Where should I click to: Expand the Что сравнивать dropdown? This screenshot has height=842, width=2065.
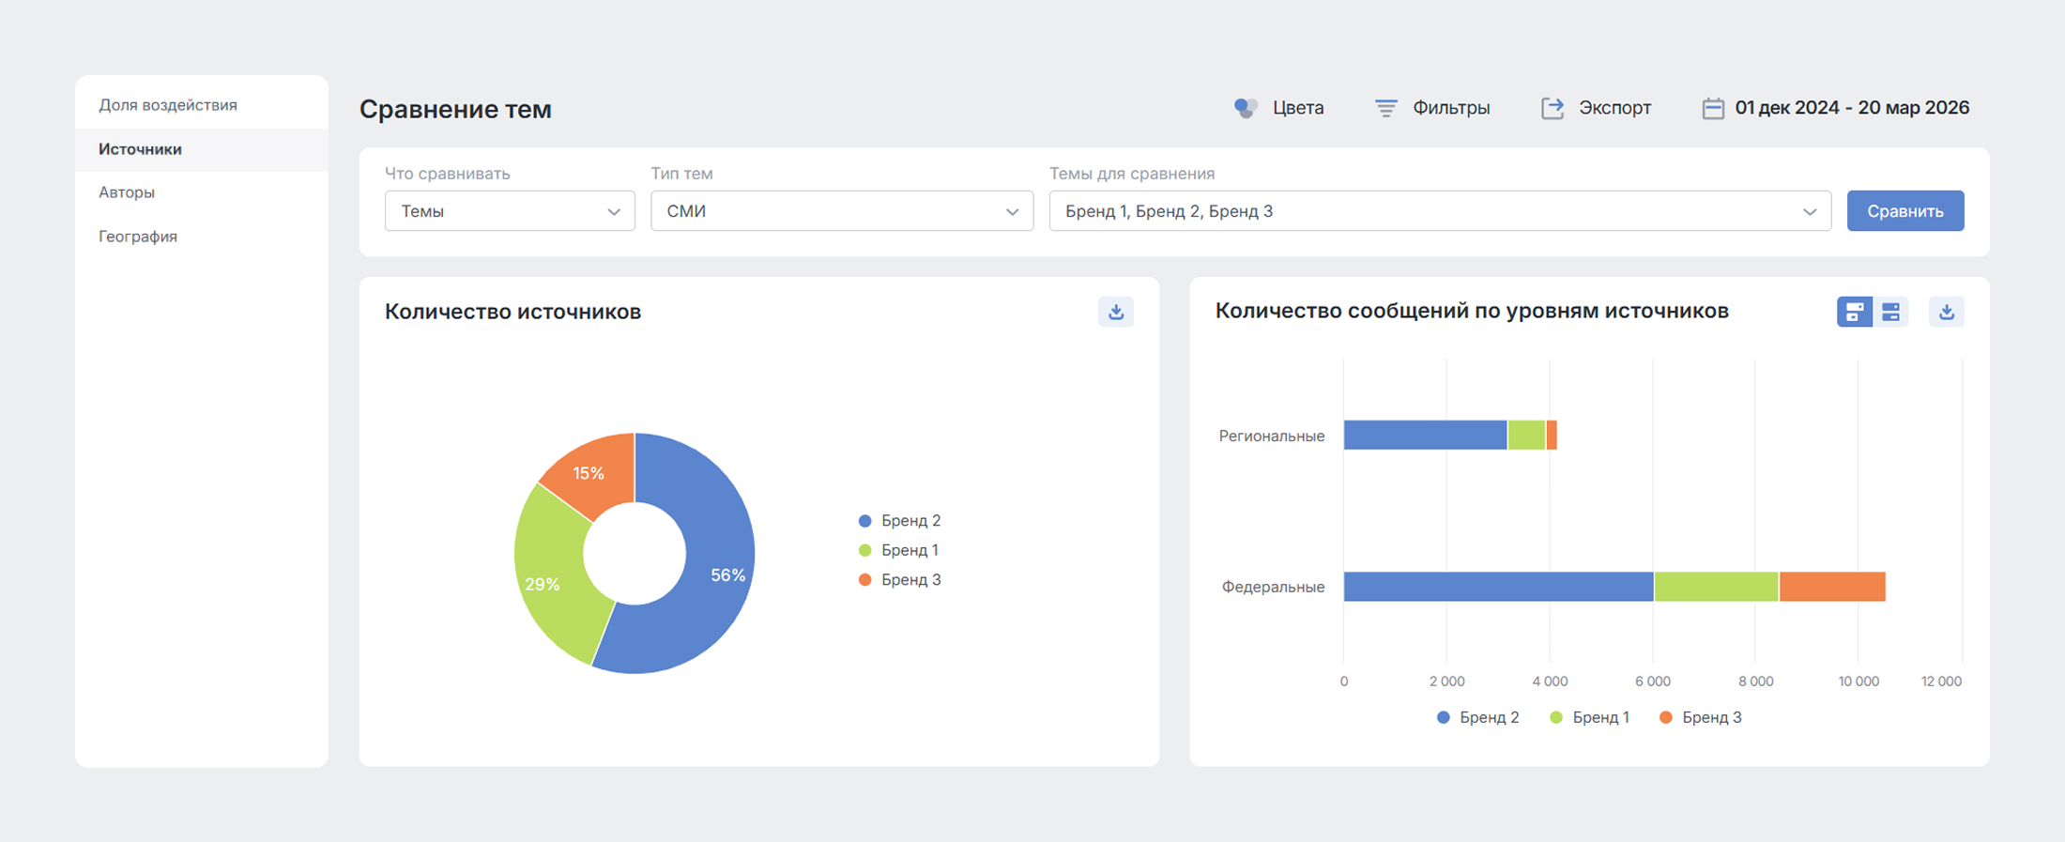(x=510, y=211)
